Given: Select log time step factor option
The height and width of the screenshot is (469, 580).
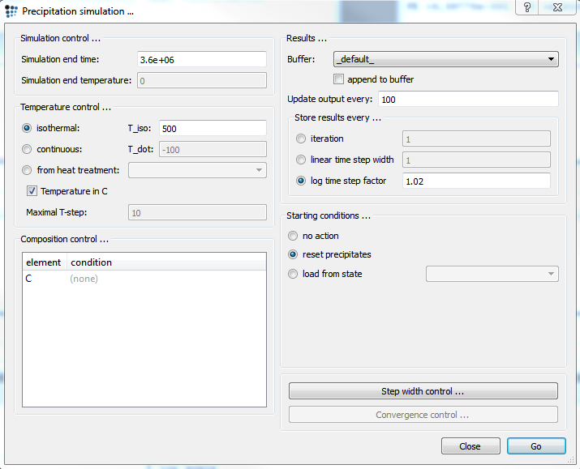Looking at the screenshot, I should [x=302, y=181].
